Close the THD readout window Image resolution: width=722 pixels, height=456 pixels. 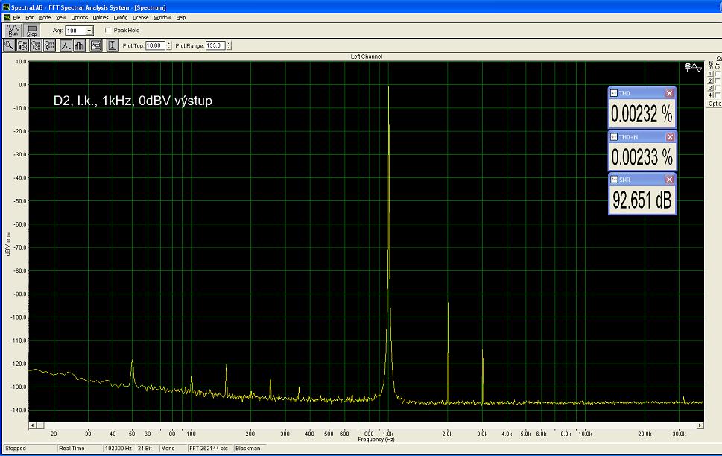670,93
